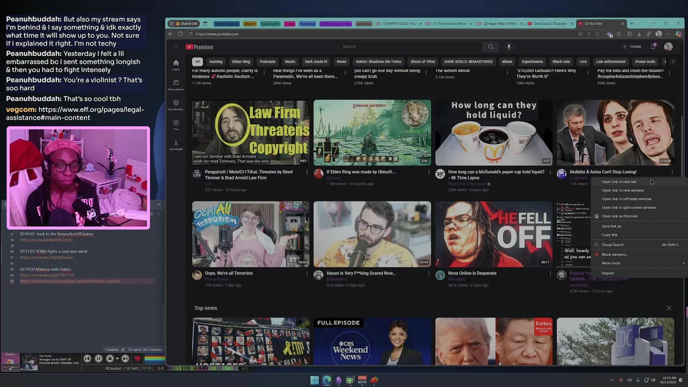Click the Create button

tap(632, 47)
